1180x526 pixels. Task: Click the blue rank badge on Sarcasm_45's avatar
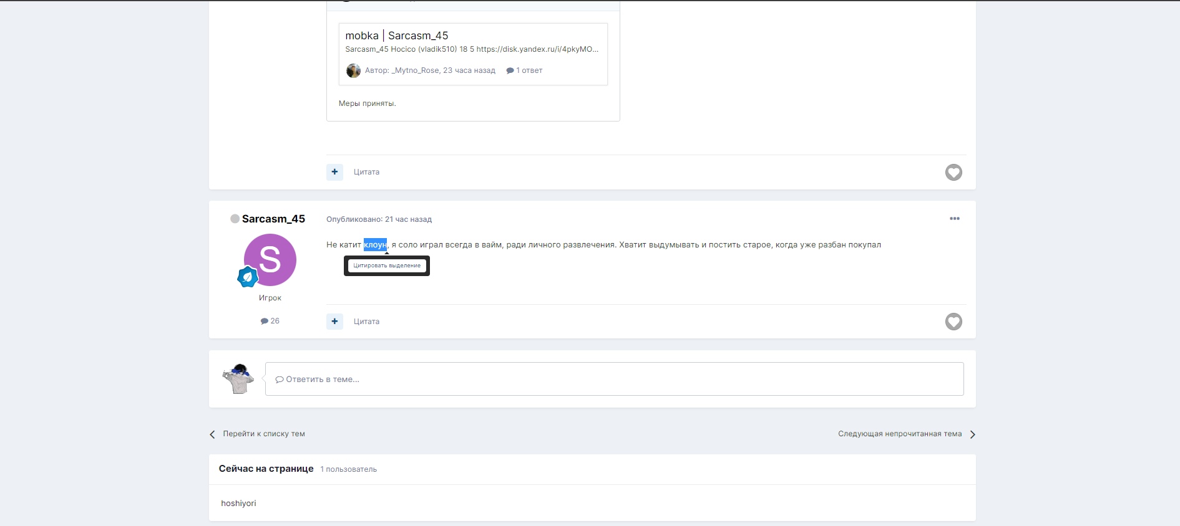(x=248, y=277)
